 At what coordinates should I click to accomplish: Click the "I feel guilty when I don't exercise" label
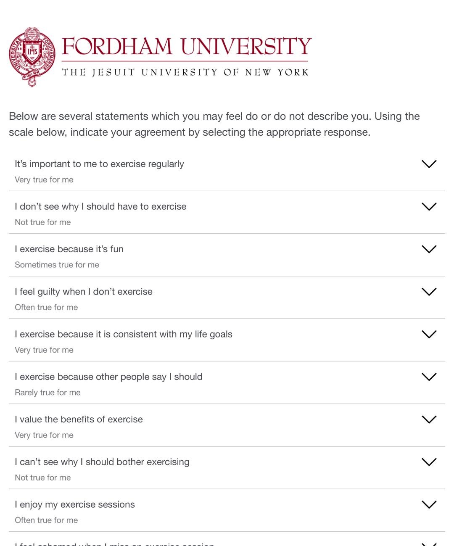coord(84,292)
